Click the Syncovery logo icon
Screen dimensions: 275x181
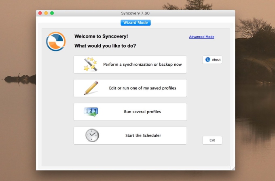[x=56, y=42]
